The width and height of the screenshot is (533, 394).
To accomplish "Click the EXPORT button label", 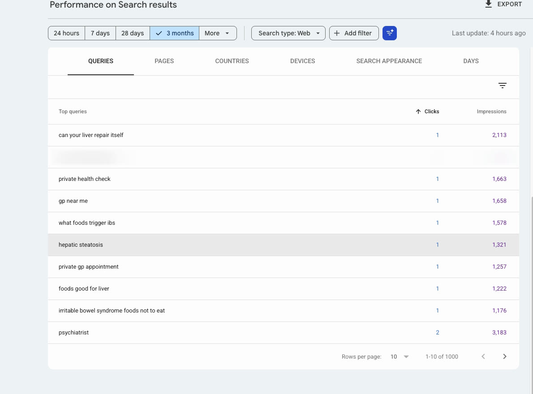I will point(509,4).
